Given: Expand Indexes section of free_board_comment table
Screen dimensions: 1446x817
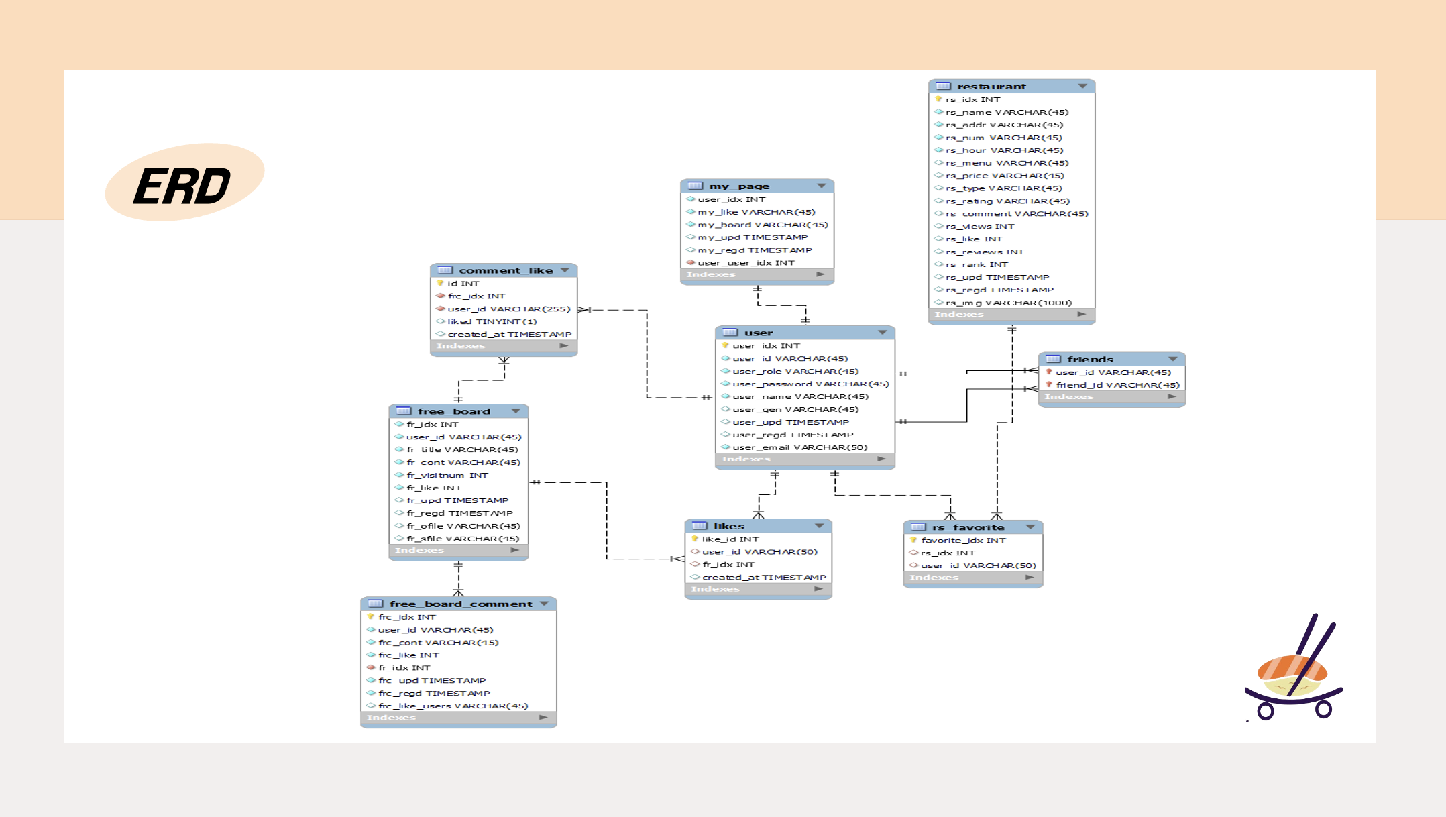Looking at the screenshot, I should tap(543, 718).
